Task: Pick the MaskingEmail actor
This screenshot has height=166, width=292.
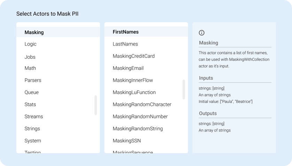Action: 128,68
